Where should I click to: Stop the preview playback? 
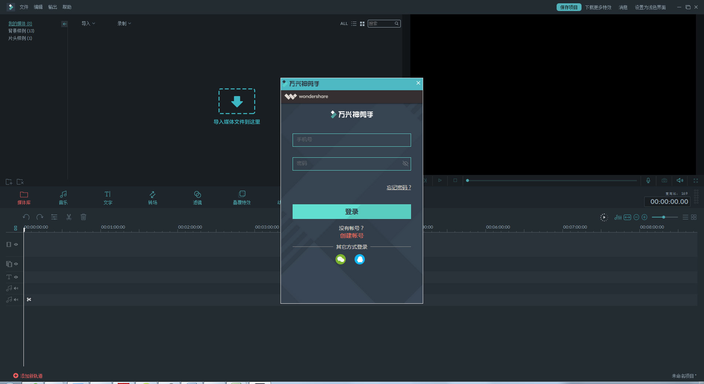[x=455, y=180]
